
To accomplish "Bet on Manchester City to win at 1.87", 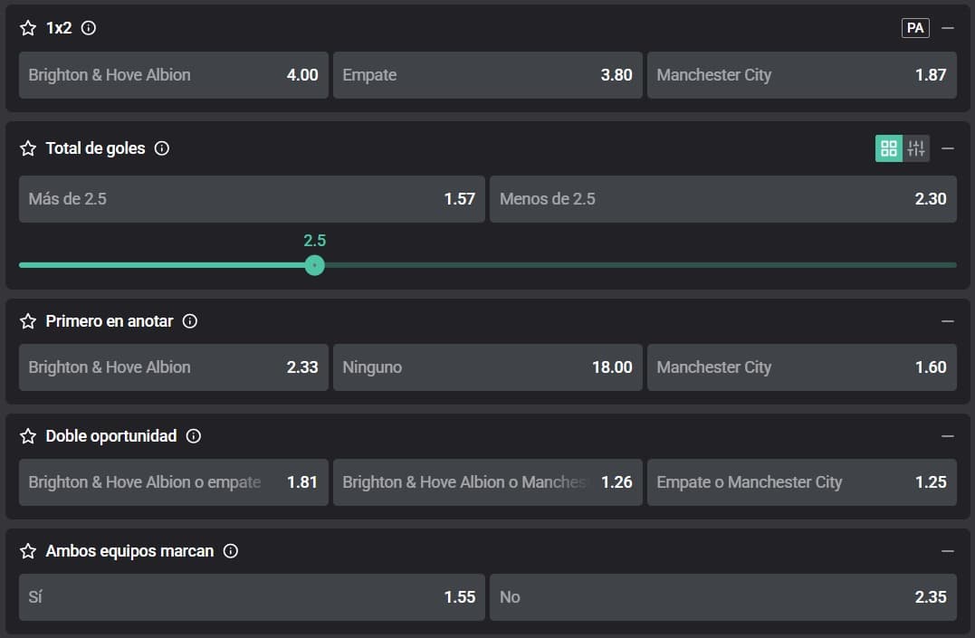I will 801,75.
